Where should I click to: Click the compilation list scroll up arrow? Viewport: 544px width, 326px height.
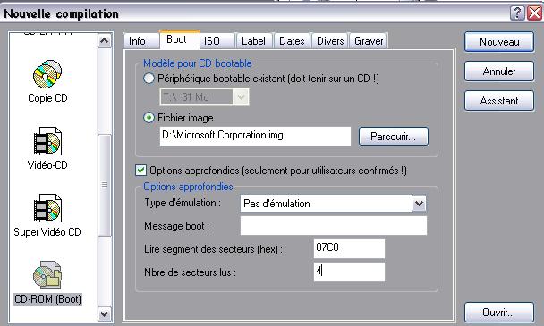pyautogui.click(x=104, y=41)
